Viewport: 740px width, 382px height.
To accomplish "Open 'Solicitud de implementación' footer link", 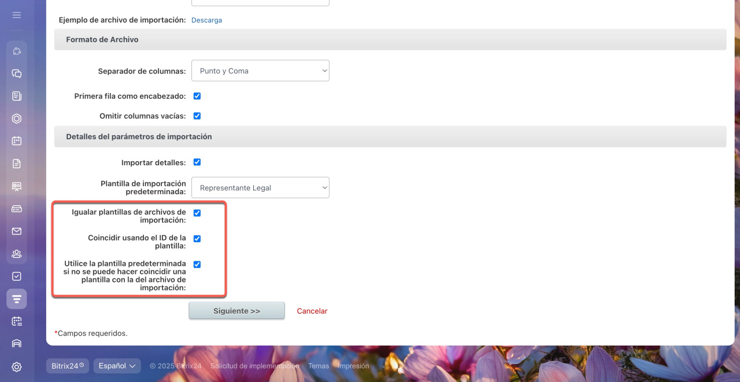I will pos(255,366).
